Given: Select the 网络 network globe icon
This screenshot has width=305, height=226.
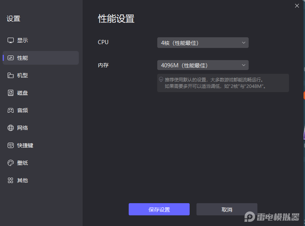Looking at the screenshot, I should pos(10,127).
